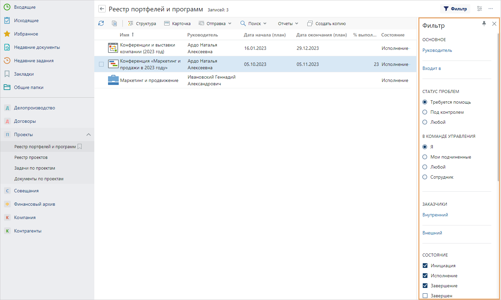Uncheck the Инициация state checkbox
Viewport: 501px width, 300px height.
click(425, 266)
